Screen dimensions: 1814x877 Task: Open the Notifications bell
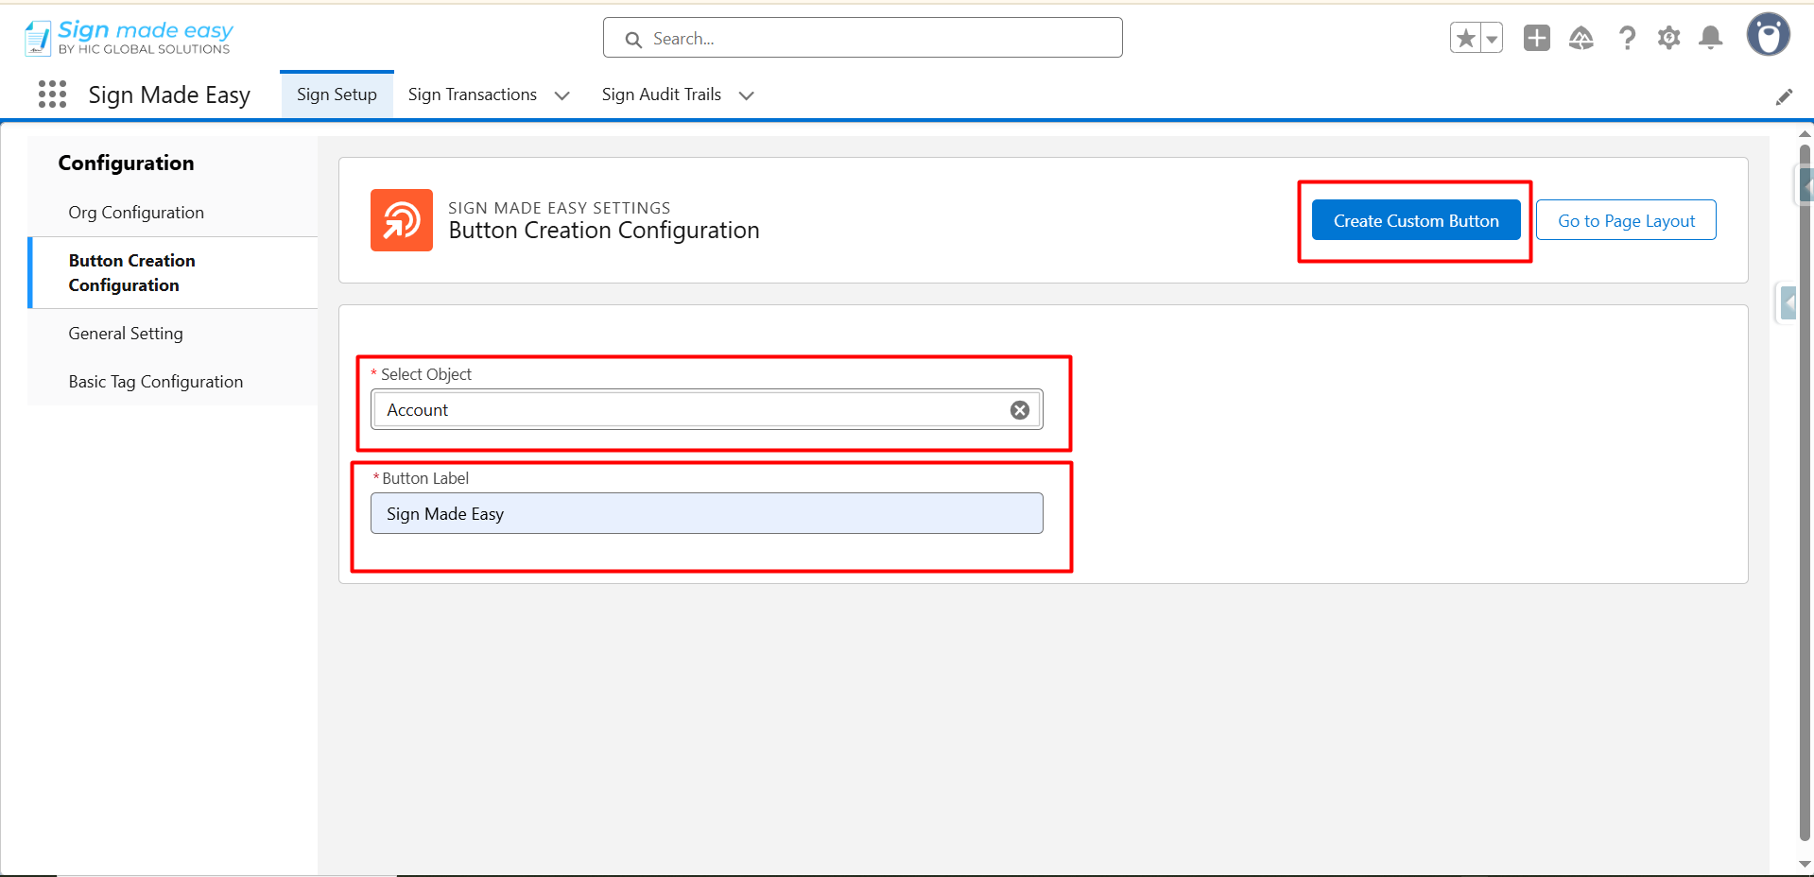[1710, 38]
